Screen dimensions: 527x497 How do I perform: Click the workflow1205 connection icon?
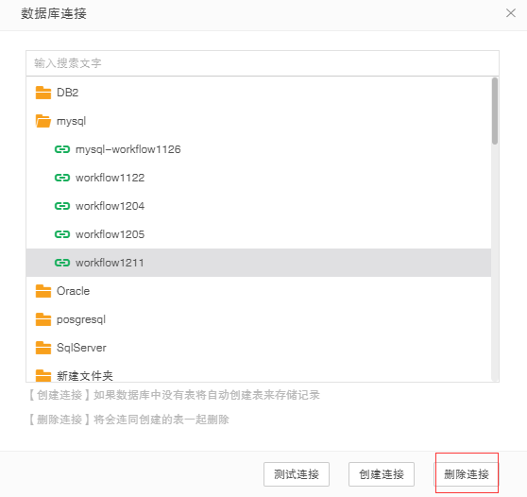(62, 234)
